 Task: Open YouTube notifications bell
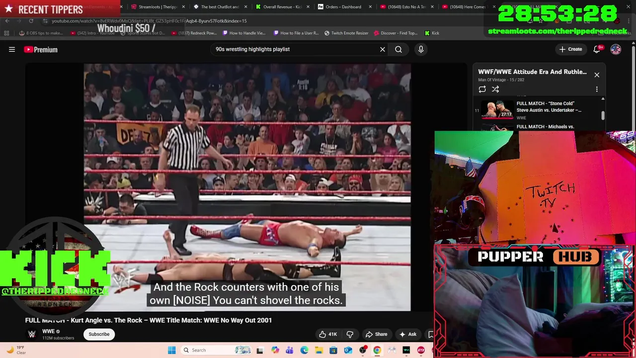click(x=598, y=49)
